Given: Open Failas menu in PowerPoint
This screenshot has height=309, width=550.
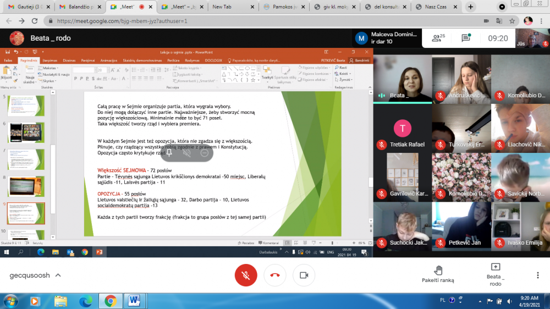Looking at the screenshot, I should pos(8,60).
